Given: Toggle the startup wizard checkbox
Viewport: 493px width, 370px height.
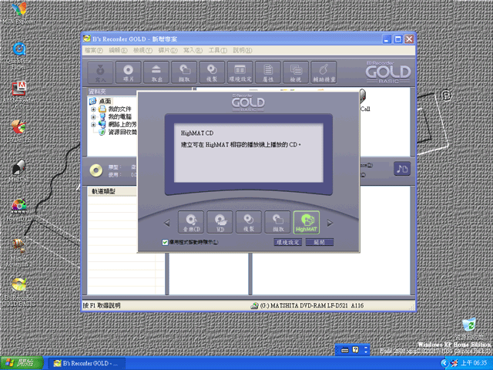Looking at the screenshot, I should 165,242.
